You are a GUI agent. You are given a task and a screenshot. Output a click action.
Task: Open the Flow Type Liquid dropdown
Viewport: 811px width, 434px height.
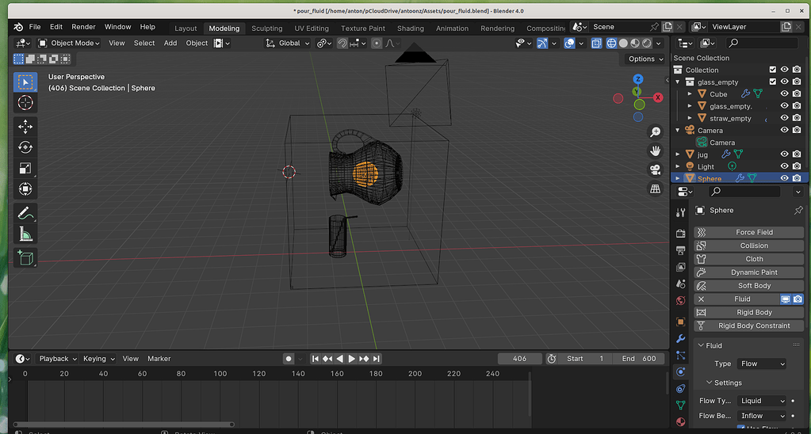[761, 401]
